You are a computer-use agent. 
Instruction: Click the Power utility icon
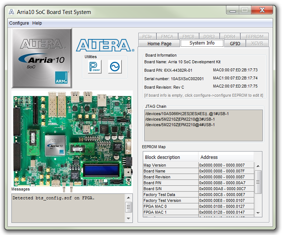pyautogui.click(x=95, y=67)
